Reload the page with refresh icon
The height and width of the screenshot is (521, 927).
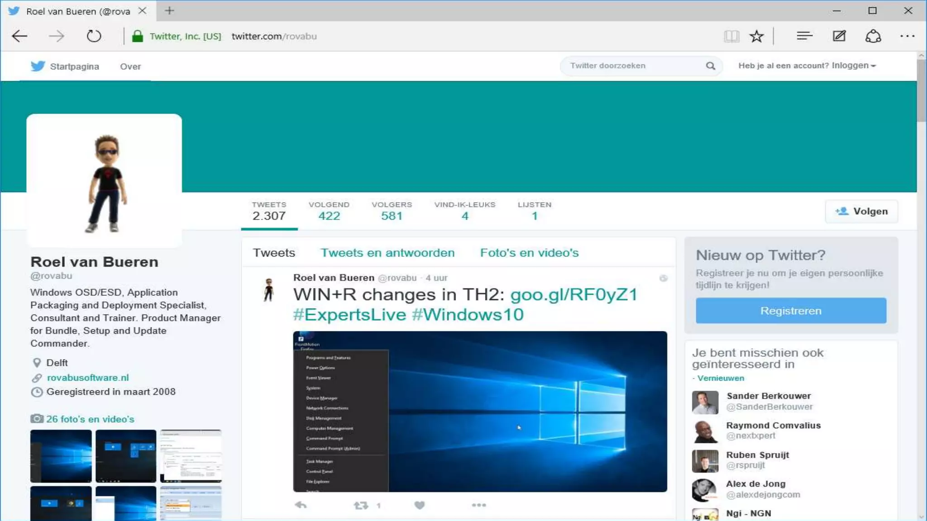coord(94,36)
